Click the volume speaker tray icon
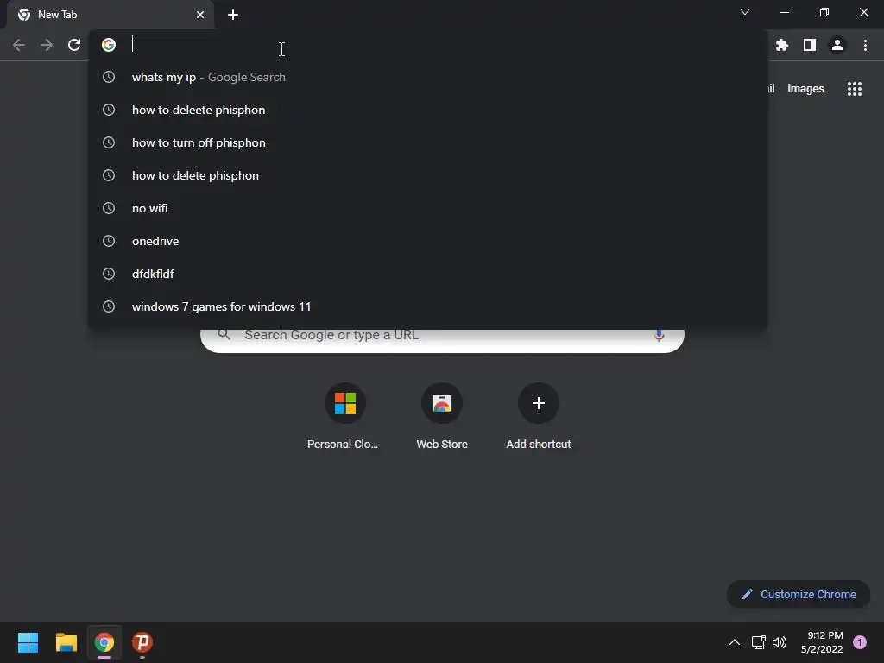Viewport: 884px width, 663px height. (780, 642)
